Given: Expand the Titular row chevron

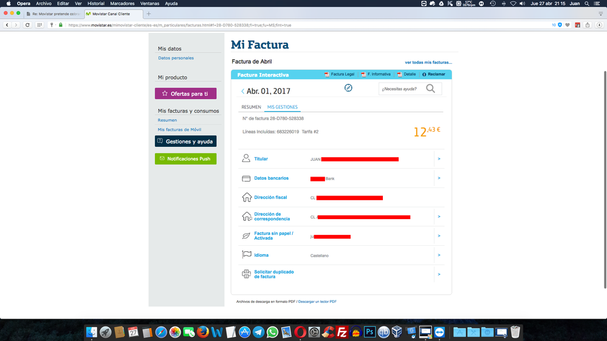Looking at the screenshot, I should point(439,159).
